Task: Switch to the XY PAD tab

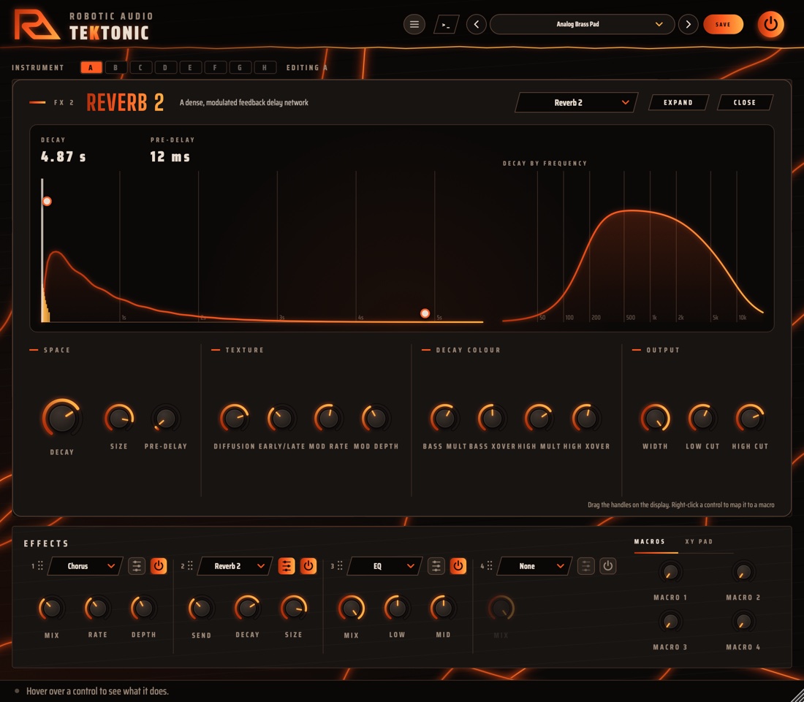Action: point(699,541)
